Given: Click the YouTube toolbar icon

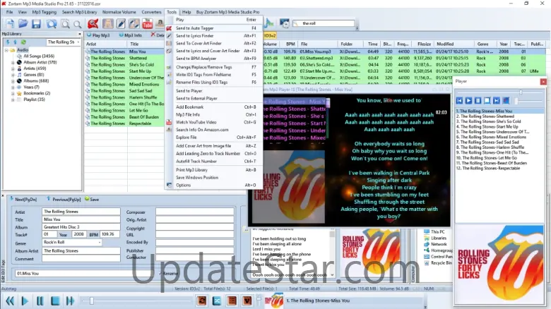Looking at the screenshot, I should pyautogui.click(x=147, y=23).
